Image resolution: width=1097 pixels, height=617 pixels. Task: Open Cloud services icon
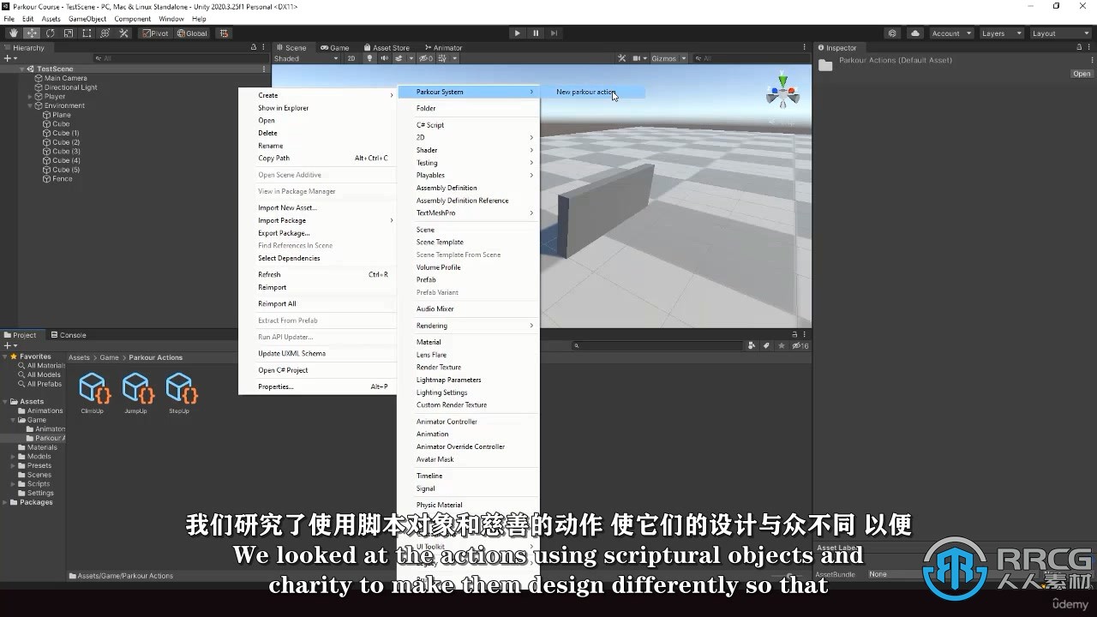pyautogui.click(x=915, y=33)
